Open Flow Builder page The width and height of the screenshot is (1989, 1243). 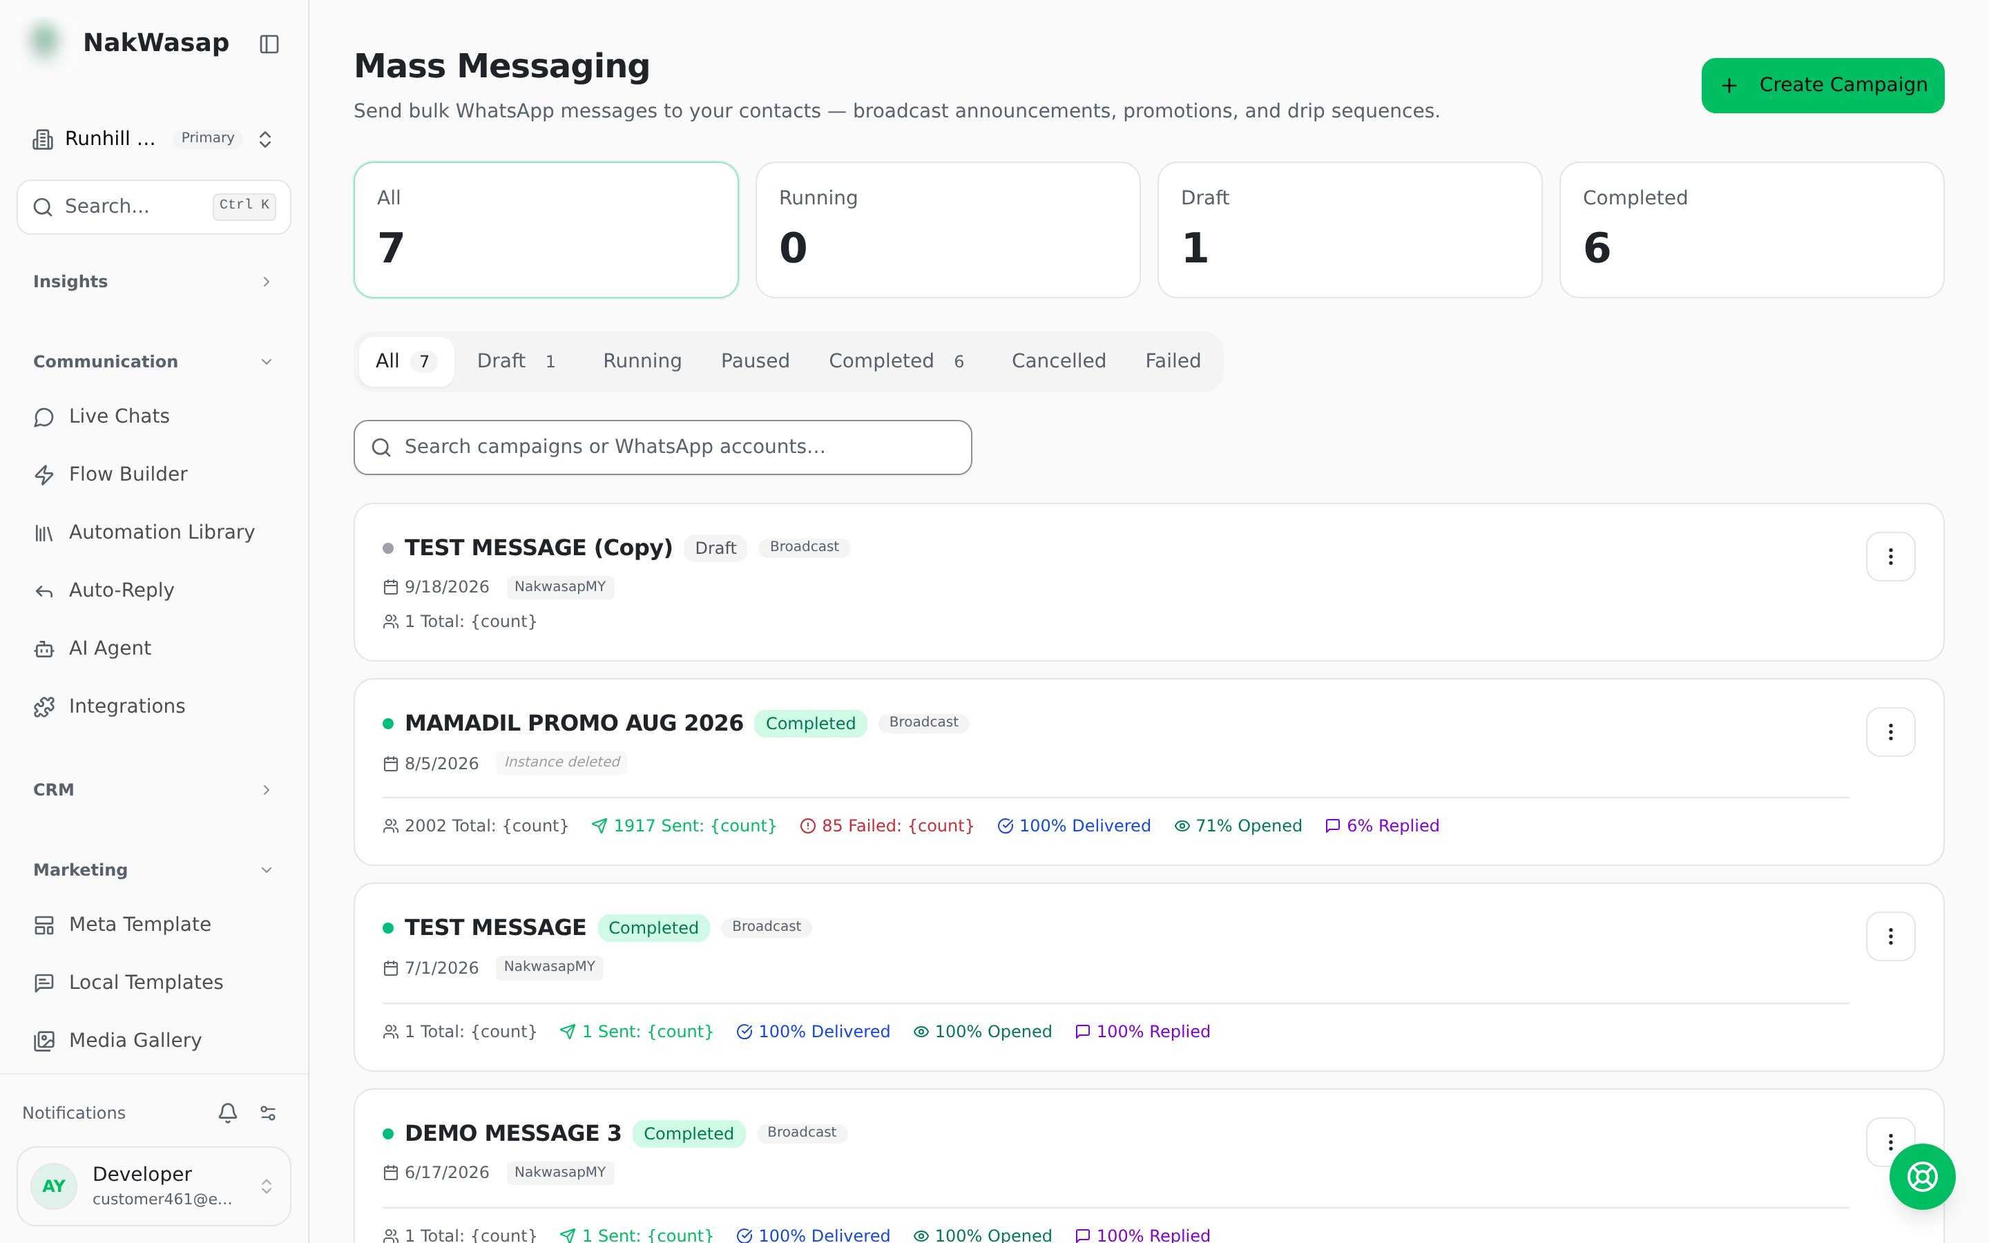point(154,474)
